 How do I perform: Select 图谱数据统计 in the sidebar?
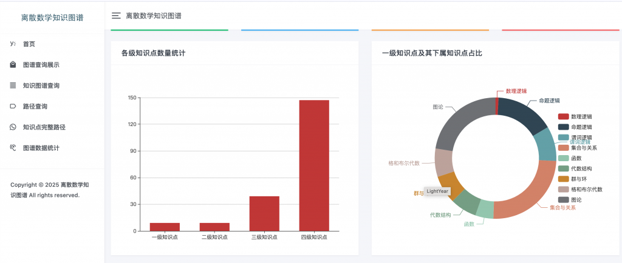52,148
